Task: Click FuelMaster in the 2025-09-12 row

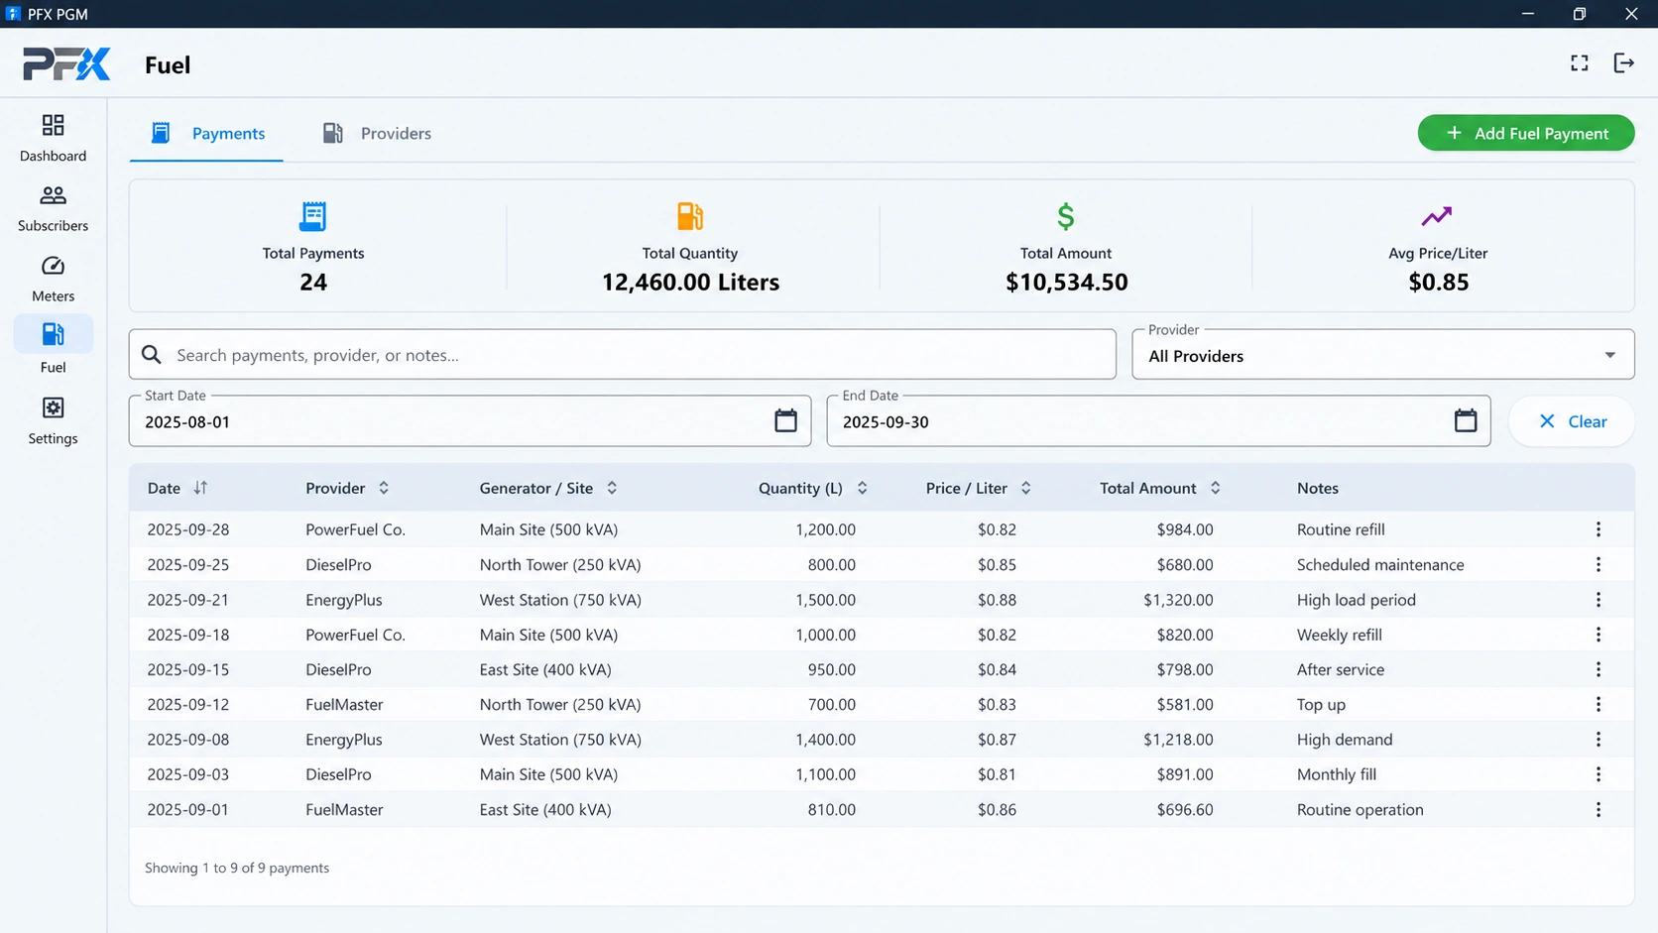Action: pyautogui.click(x=344, y=704)
